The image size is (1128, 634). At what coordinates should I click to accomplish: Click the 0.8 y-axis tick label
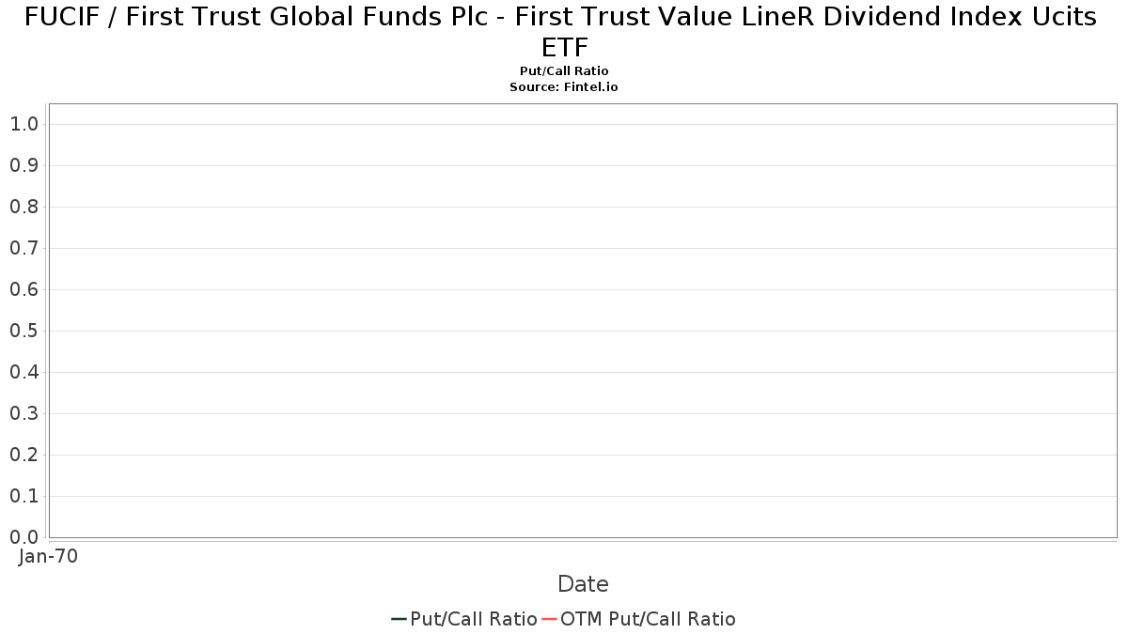coord(23,207)
